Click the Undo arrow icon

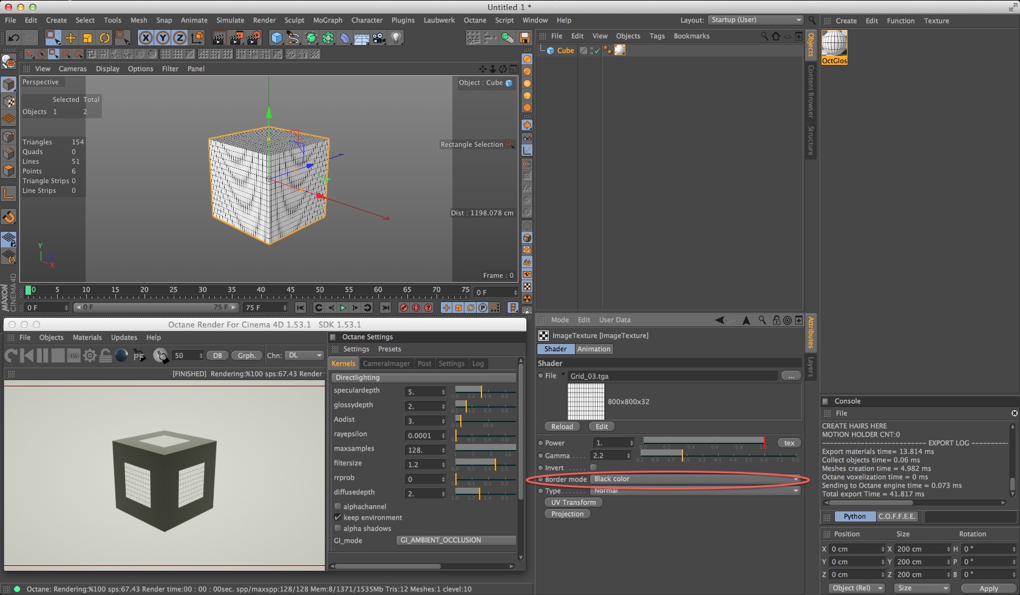pos(13,38)
